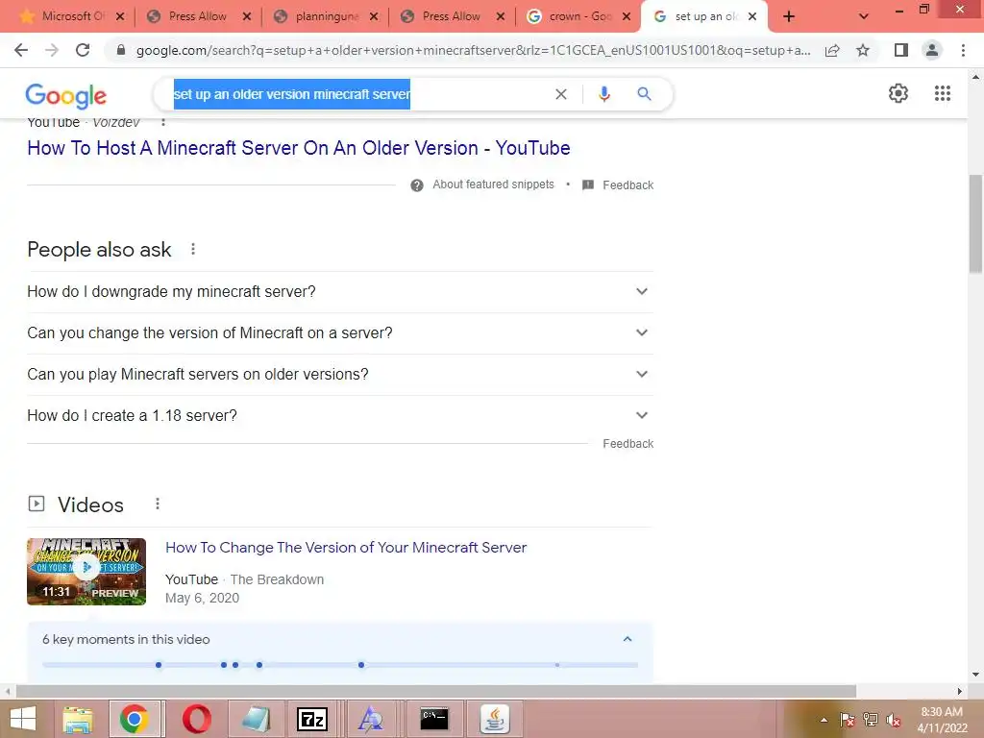Open Chrome three-dot menu
Viewport: 984px width, 738px height.
pos(963,50)
